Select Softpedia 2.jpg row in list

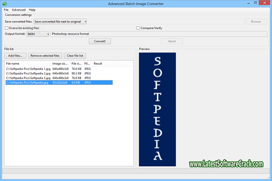(x=28, y=73)
